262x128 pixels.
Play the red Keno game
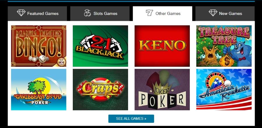[162, 46]
